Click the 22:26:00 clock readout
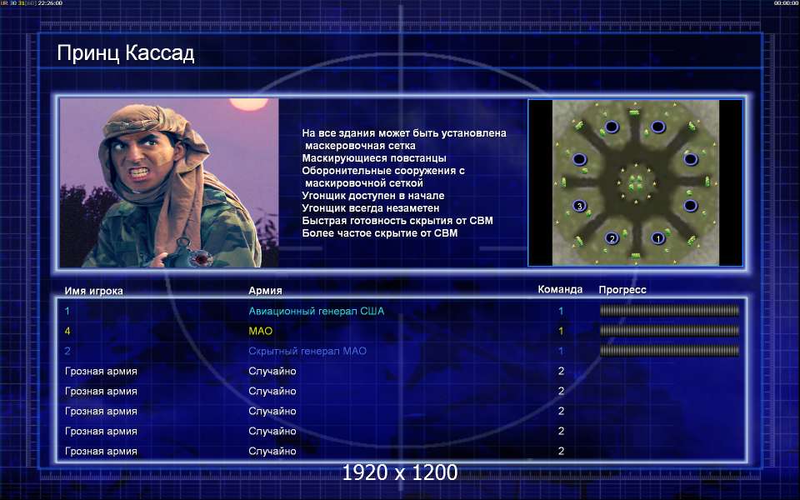 pyautogui.click(x=50, y=3)
